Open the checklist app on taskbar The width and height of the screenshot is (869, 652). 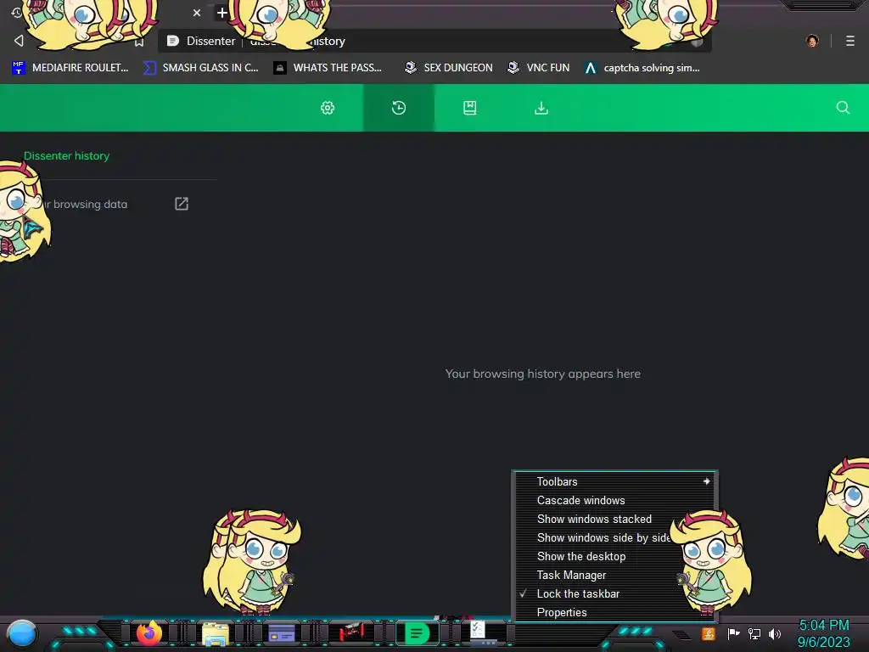pyautogui.click(x=478, y=631)
